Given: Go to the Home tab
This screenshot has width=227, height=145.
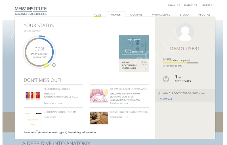Looking at the screenshot, I should (97, 15).
